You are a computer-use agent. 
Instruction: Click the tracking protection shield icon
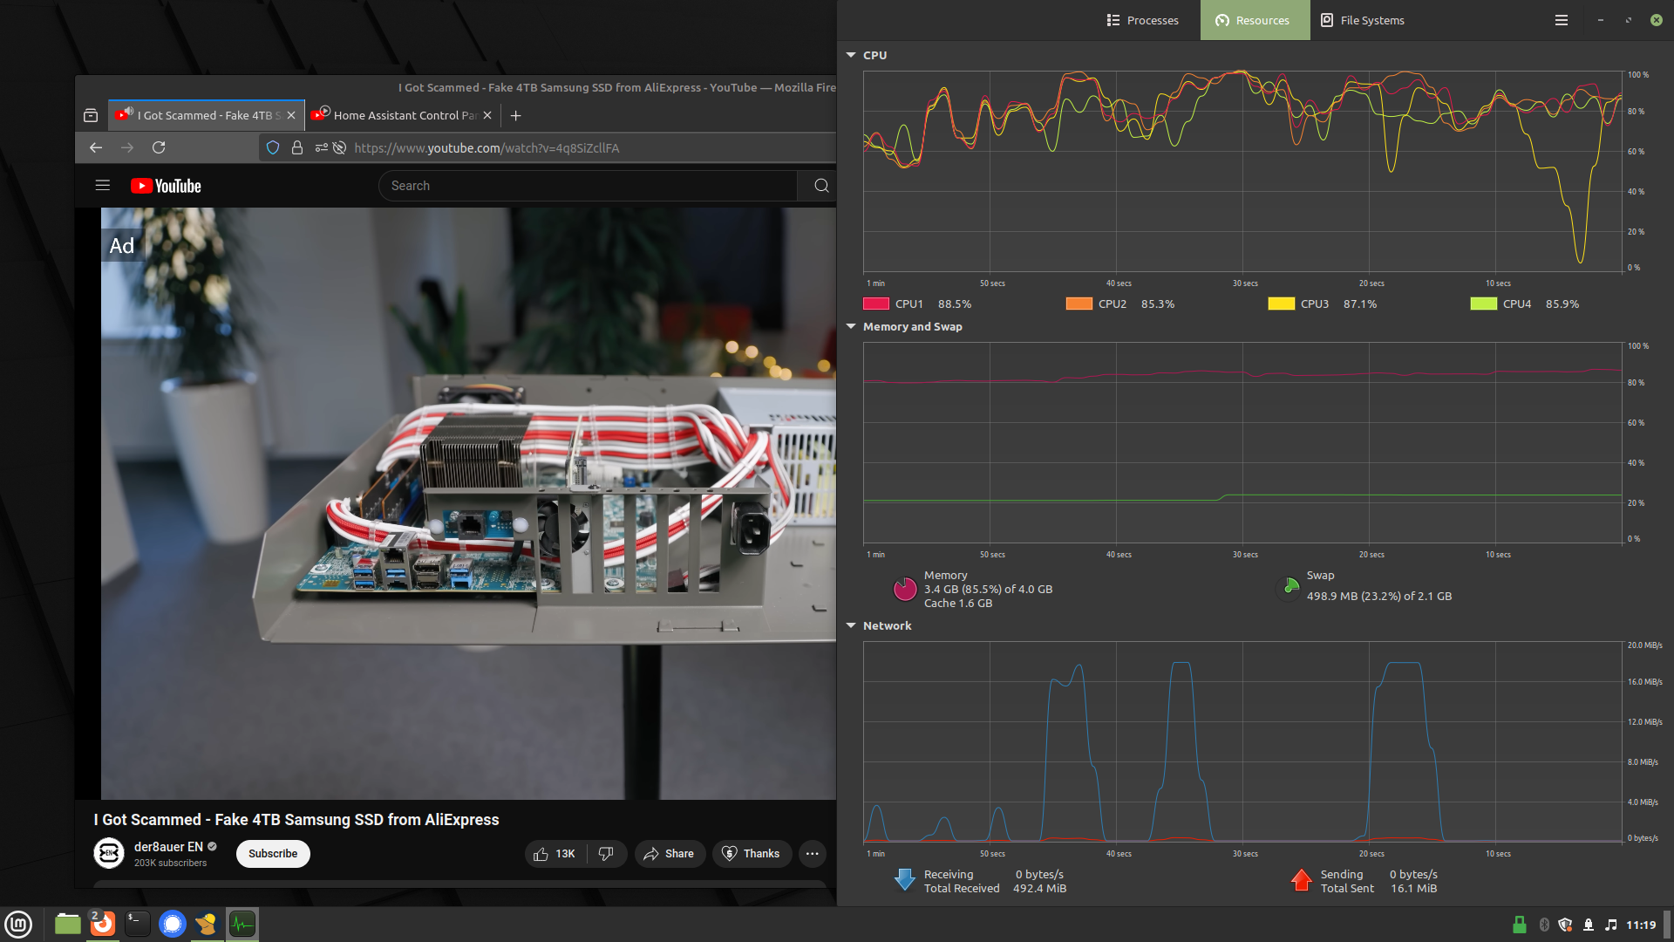tap(273, 148)
